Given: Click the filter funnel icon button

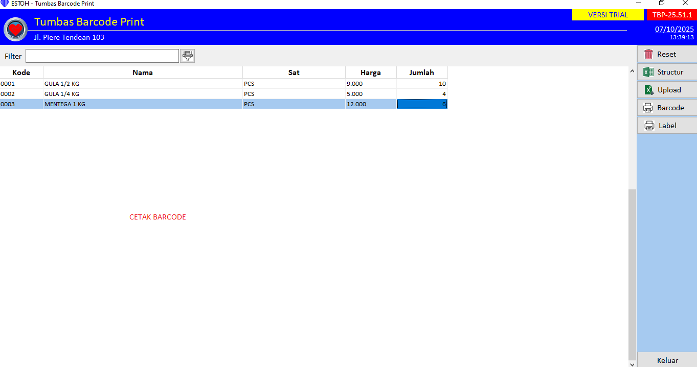Looking at the screenshot, I should [x=188, y=56].
